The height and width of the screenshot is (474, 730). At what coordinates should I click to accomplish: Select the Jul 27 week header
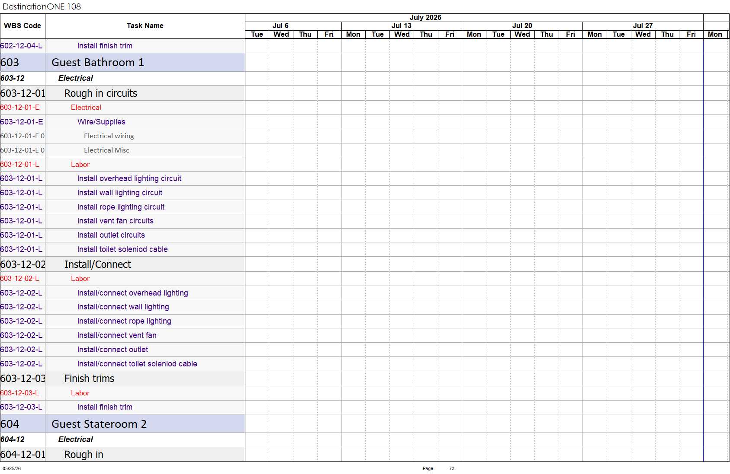click(x=643, y=25)
